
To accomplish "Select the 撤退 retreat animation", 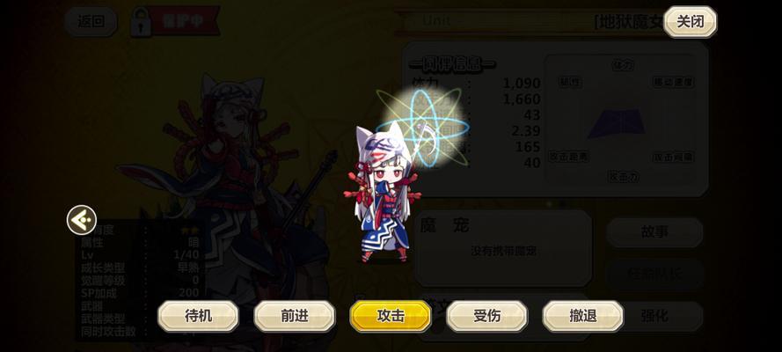I will pos(583,316).
